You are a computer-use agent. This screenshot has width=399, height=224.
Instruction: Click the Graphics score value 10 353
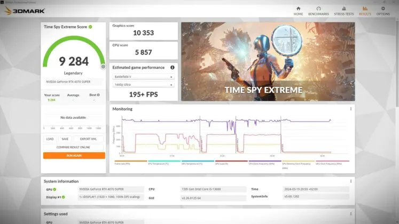coord(144,33)
